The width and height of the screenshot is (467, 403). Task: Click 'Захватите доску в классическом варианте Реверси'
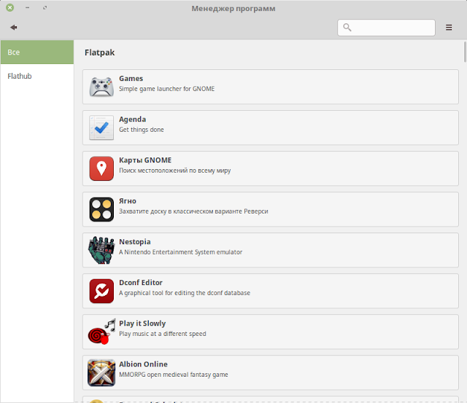(193, 211)
